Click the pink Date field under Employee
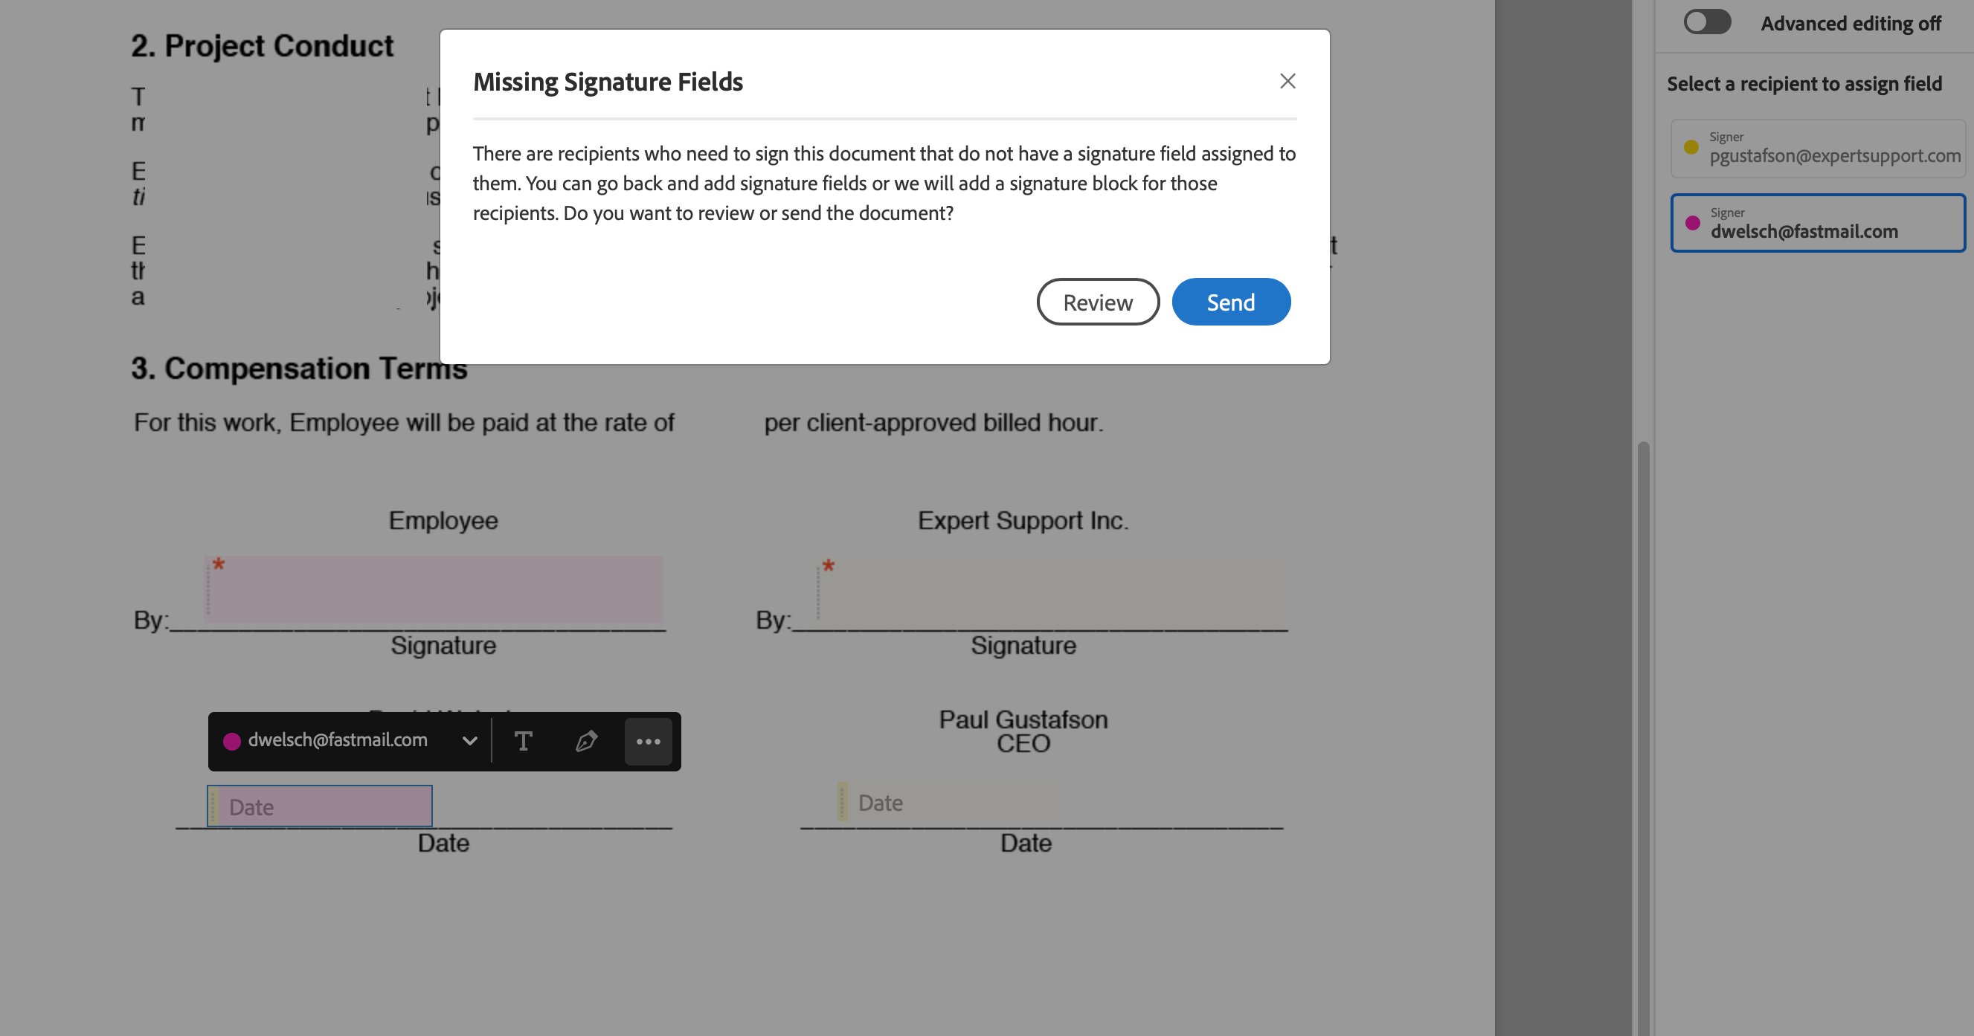The width and height of the screenshot is (1974, 1036). (x=318, y=806)
